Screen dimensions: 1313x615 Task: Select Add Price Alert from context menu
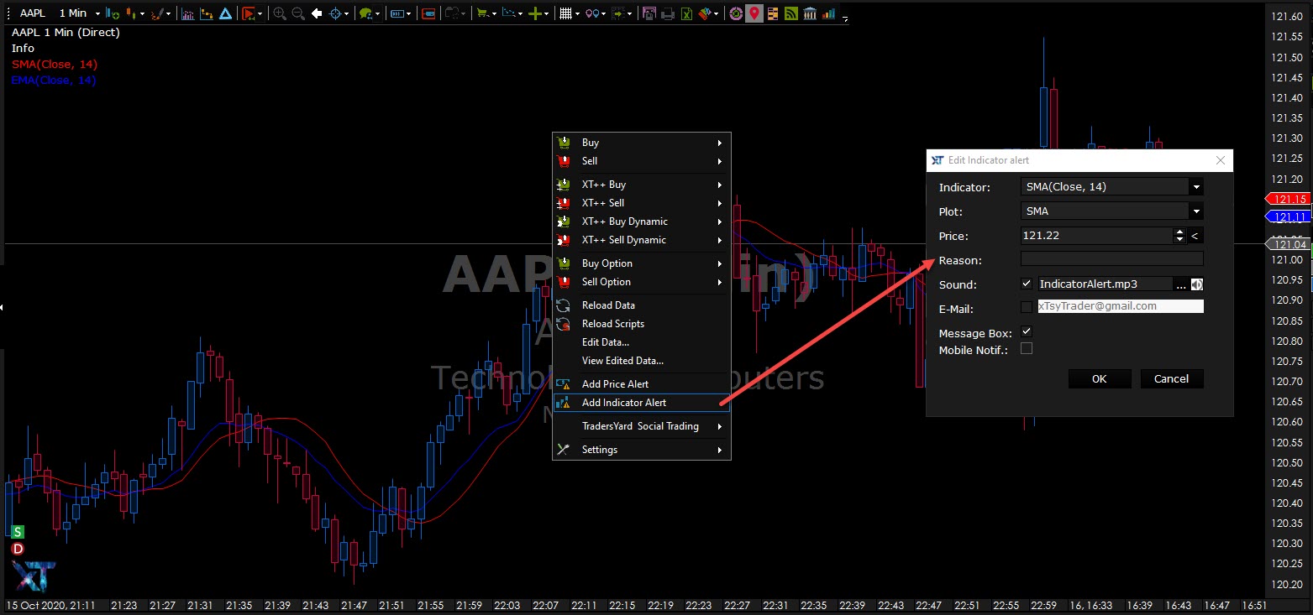pyautogui.click(x=615, y=384)
